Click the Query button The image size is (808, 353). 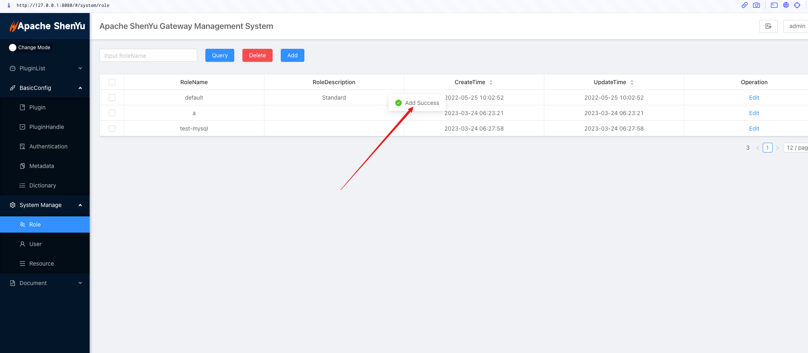click(220, 55)
